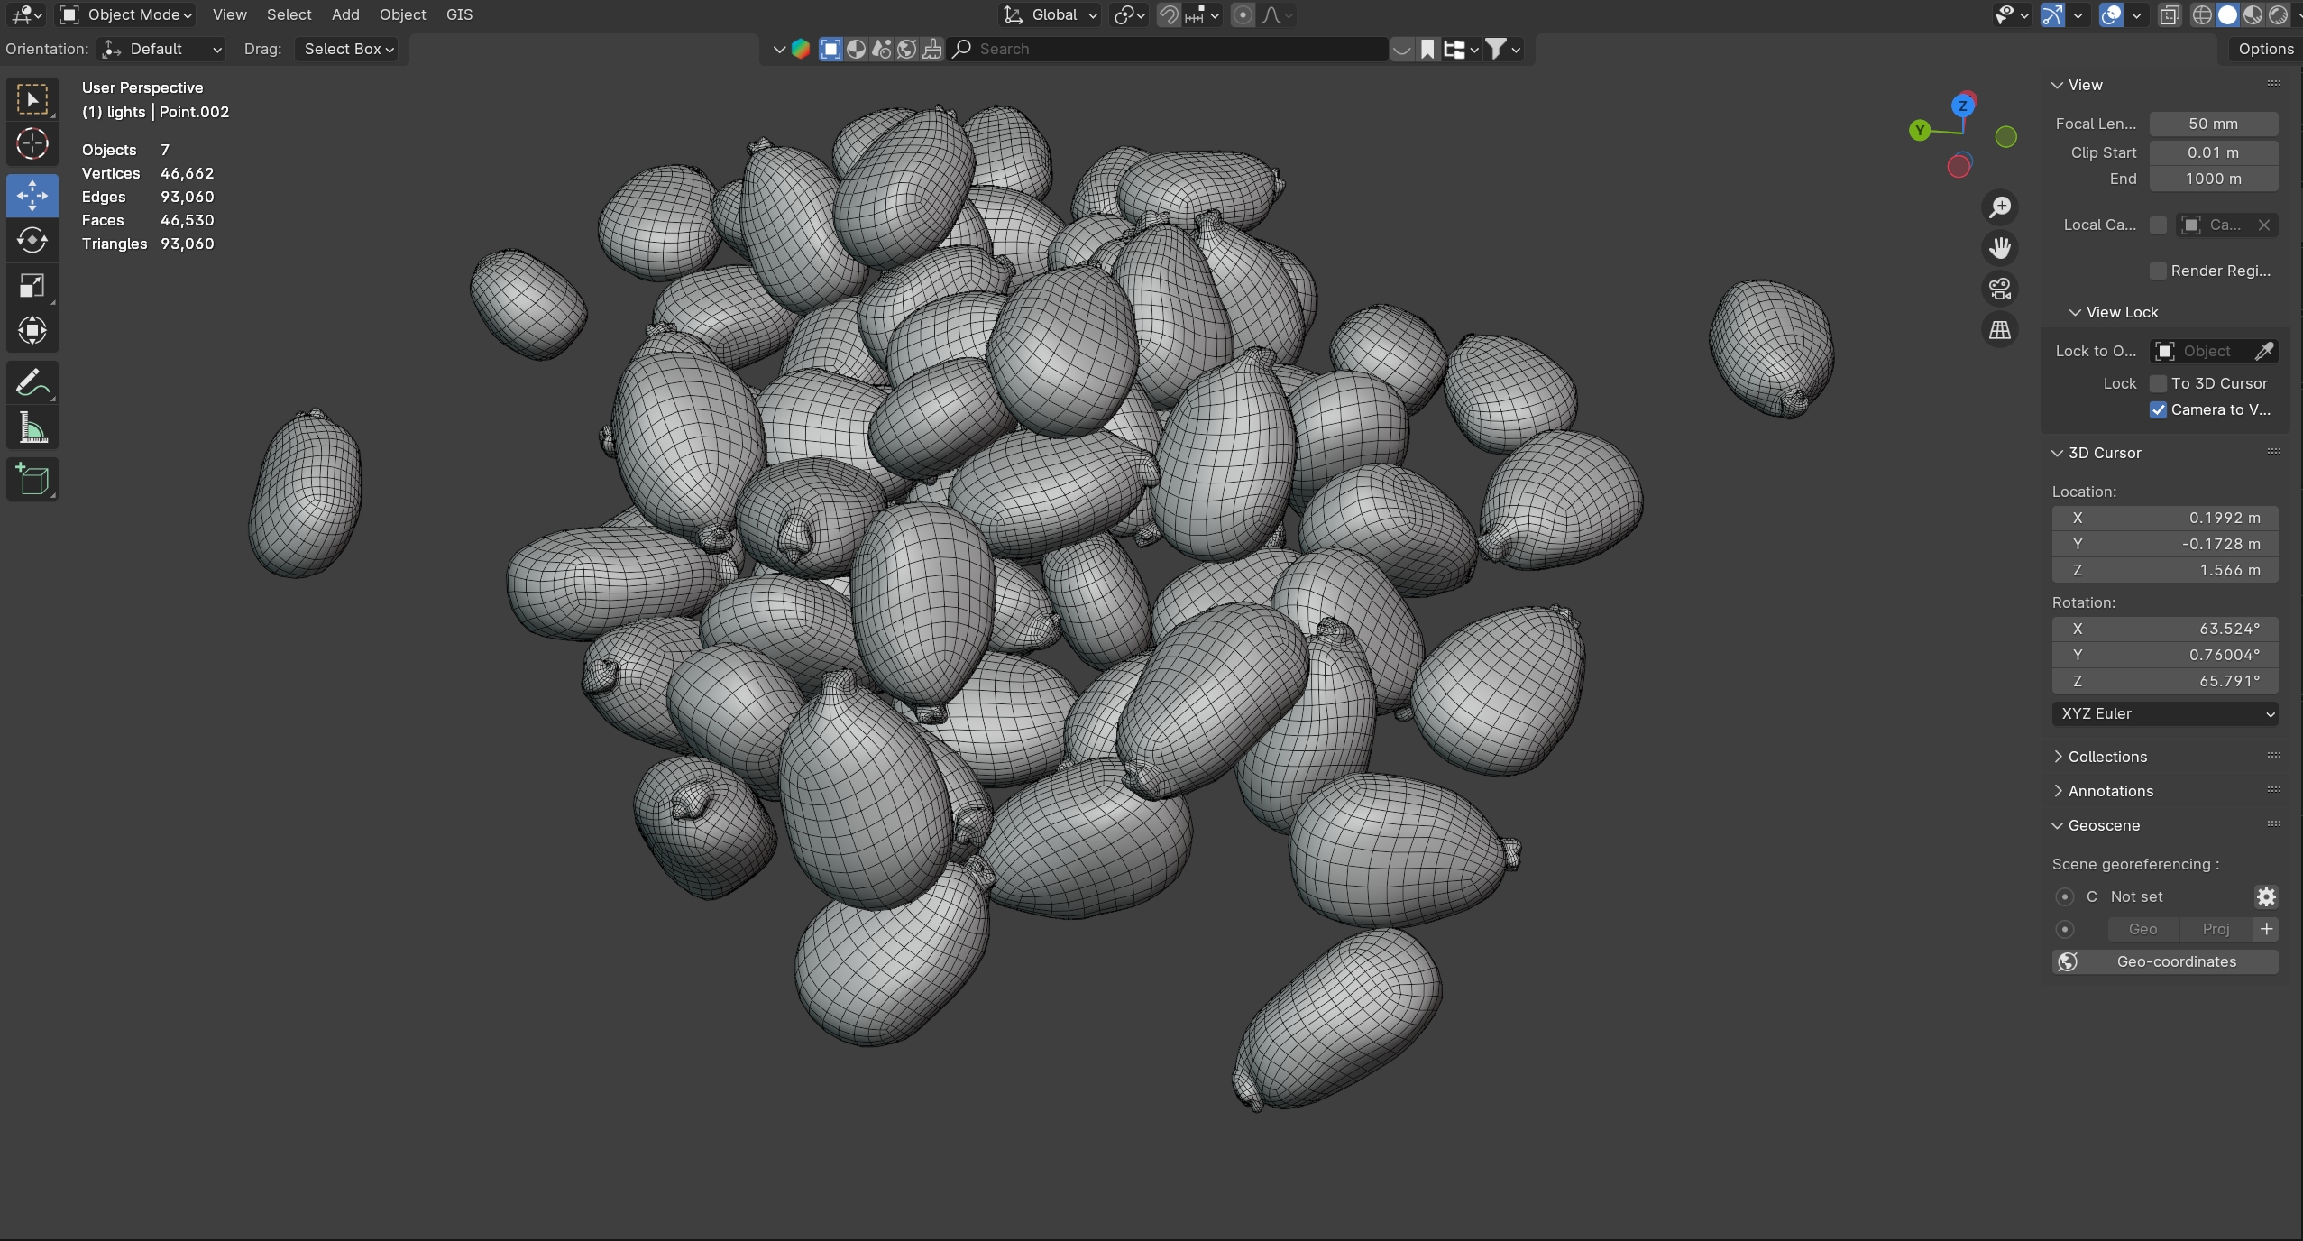Click the Focal Length value field
This screenshot has height=1241, width=2303.
click(2213, 124)
